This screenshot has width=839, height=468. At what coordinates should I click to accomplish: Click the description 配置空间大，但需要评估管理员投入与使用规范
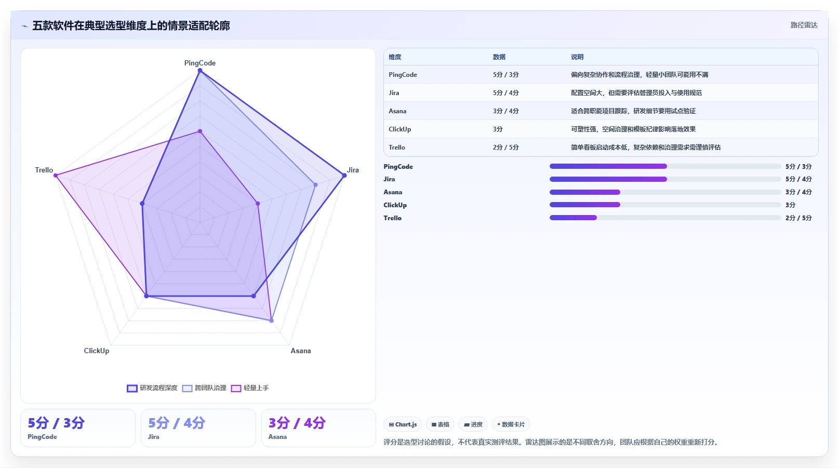click(636, 93)
